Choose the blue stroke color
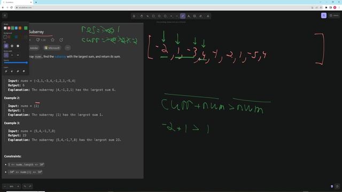 17,28
